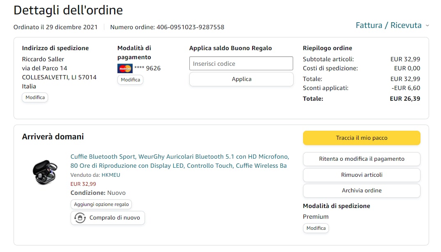Image resolution: width=441 pixels, height=252 pixels.
Task: Click the order number text
Action: tap(167, 27)
